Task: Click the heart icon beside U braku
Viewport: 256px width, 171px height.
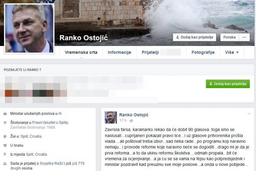Action: pyautogui.click(x=5, y=145)
